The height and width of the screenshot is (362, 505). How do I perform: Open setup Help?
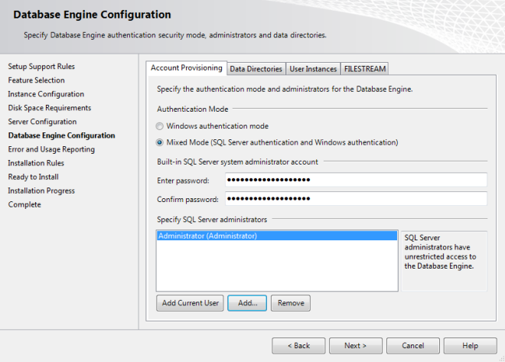[x=470, y=346]
